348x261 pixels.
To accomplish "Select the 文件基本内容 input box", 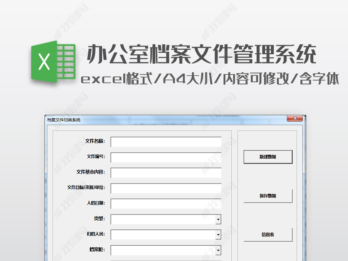I will click(x=166, y=173).
